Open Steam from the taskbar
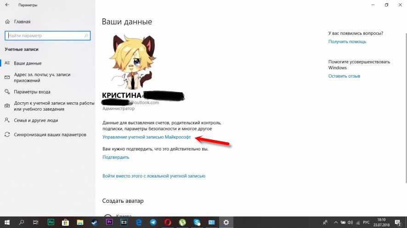The width and height of the screenshot is (407, 228). pyautogui.click(x=95, y=222)
